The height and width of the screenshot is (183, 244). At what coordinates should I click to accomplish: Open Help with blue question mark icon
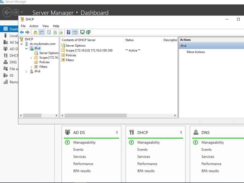[x=68, y=32]
